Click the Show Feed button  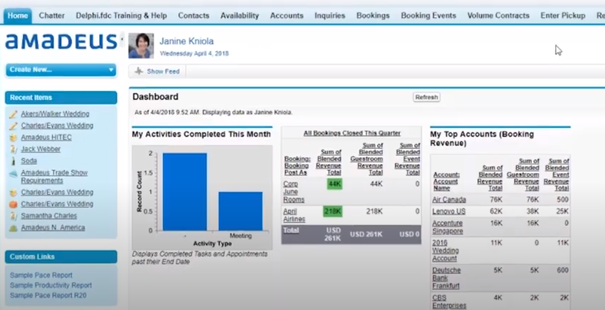tap(157, 71)
